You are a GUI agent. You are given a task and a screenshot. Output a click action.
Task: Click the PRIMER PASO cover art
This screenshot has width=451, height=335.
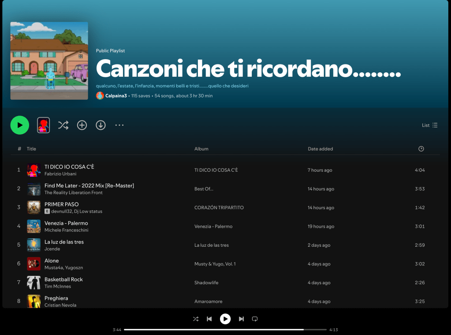point(34,208)
